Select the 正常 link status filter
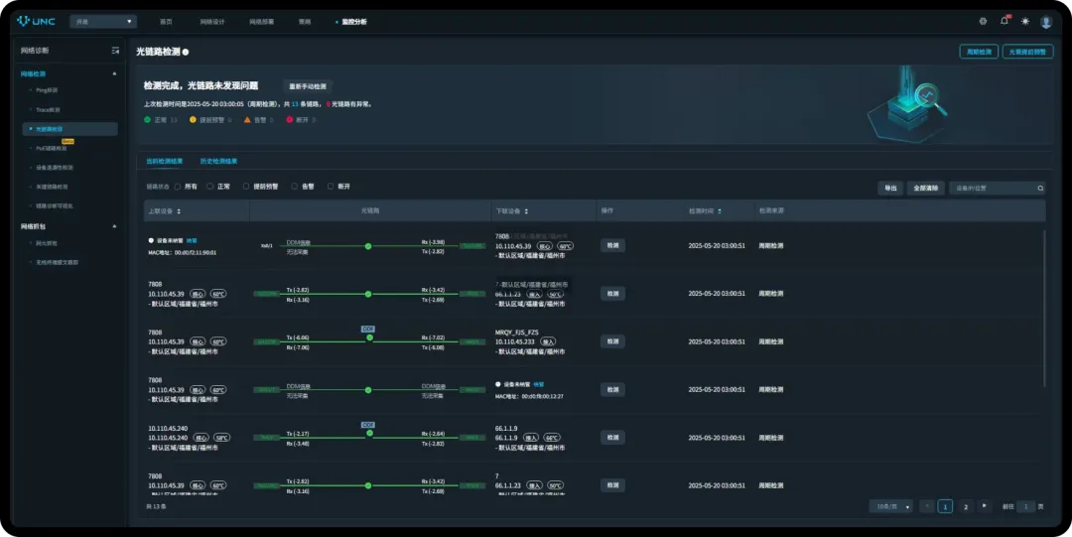 (x=211, y=187)
